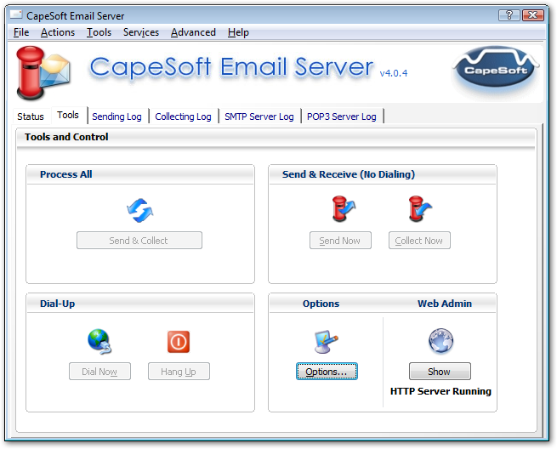This screenshot has height=449, width=557.
Task: Click the Dial Now globe icon
Action: coord(99,341)
